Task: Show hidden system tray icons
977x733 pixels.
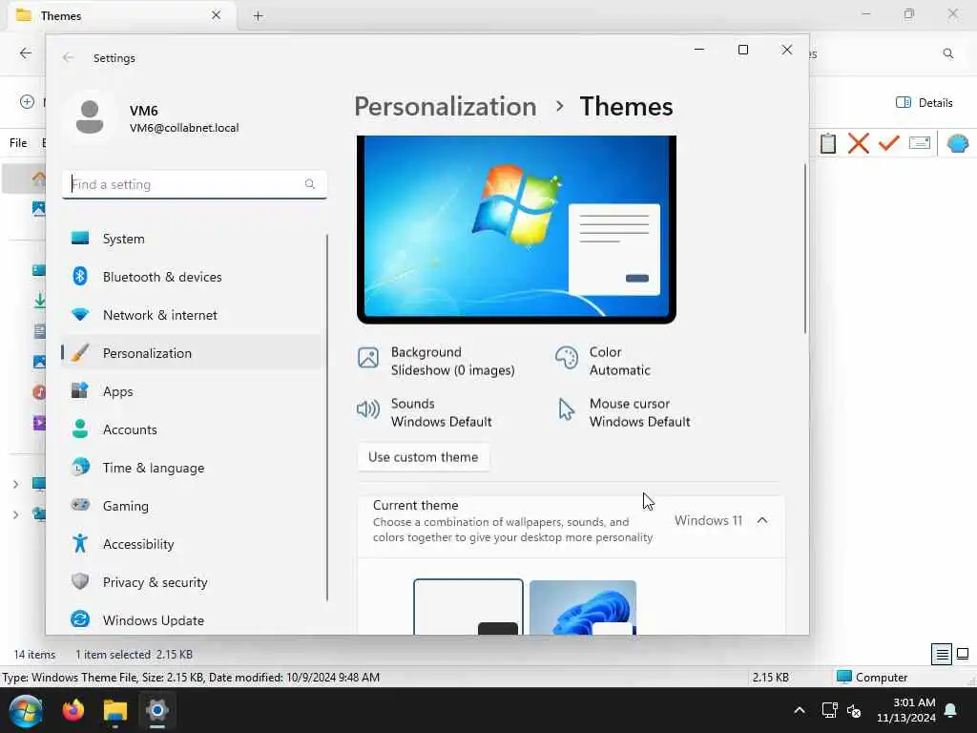Action: 800,710
